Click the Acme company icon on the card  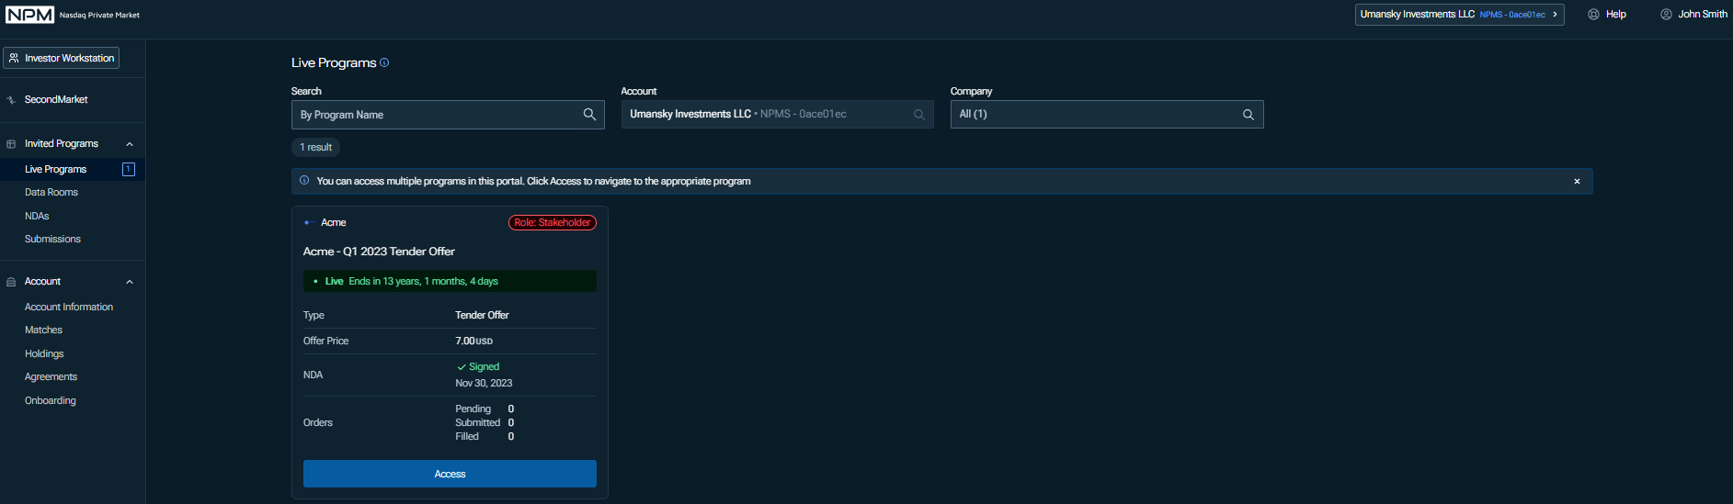(x=308, y=222)
